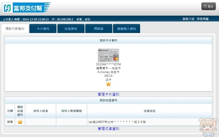Click the 登出 logout button
Screen dimensions: 219x137
[x=208, y=6]
